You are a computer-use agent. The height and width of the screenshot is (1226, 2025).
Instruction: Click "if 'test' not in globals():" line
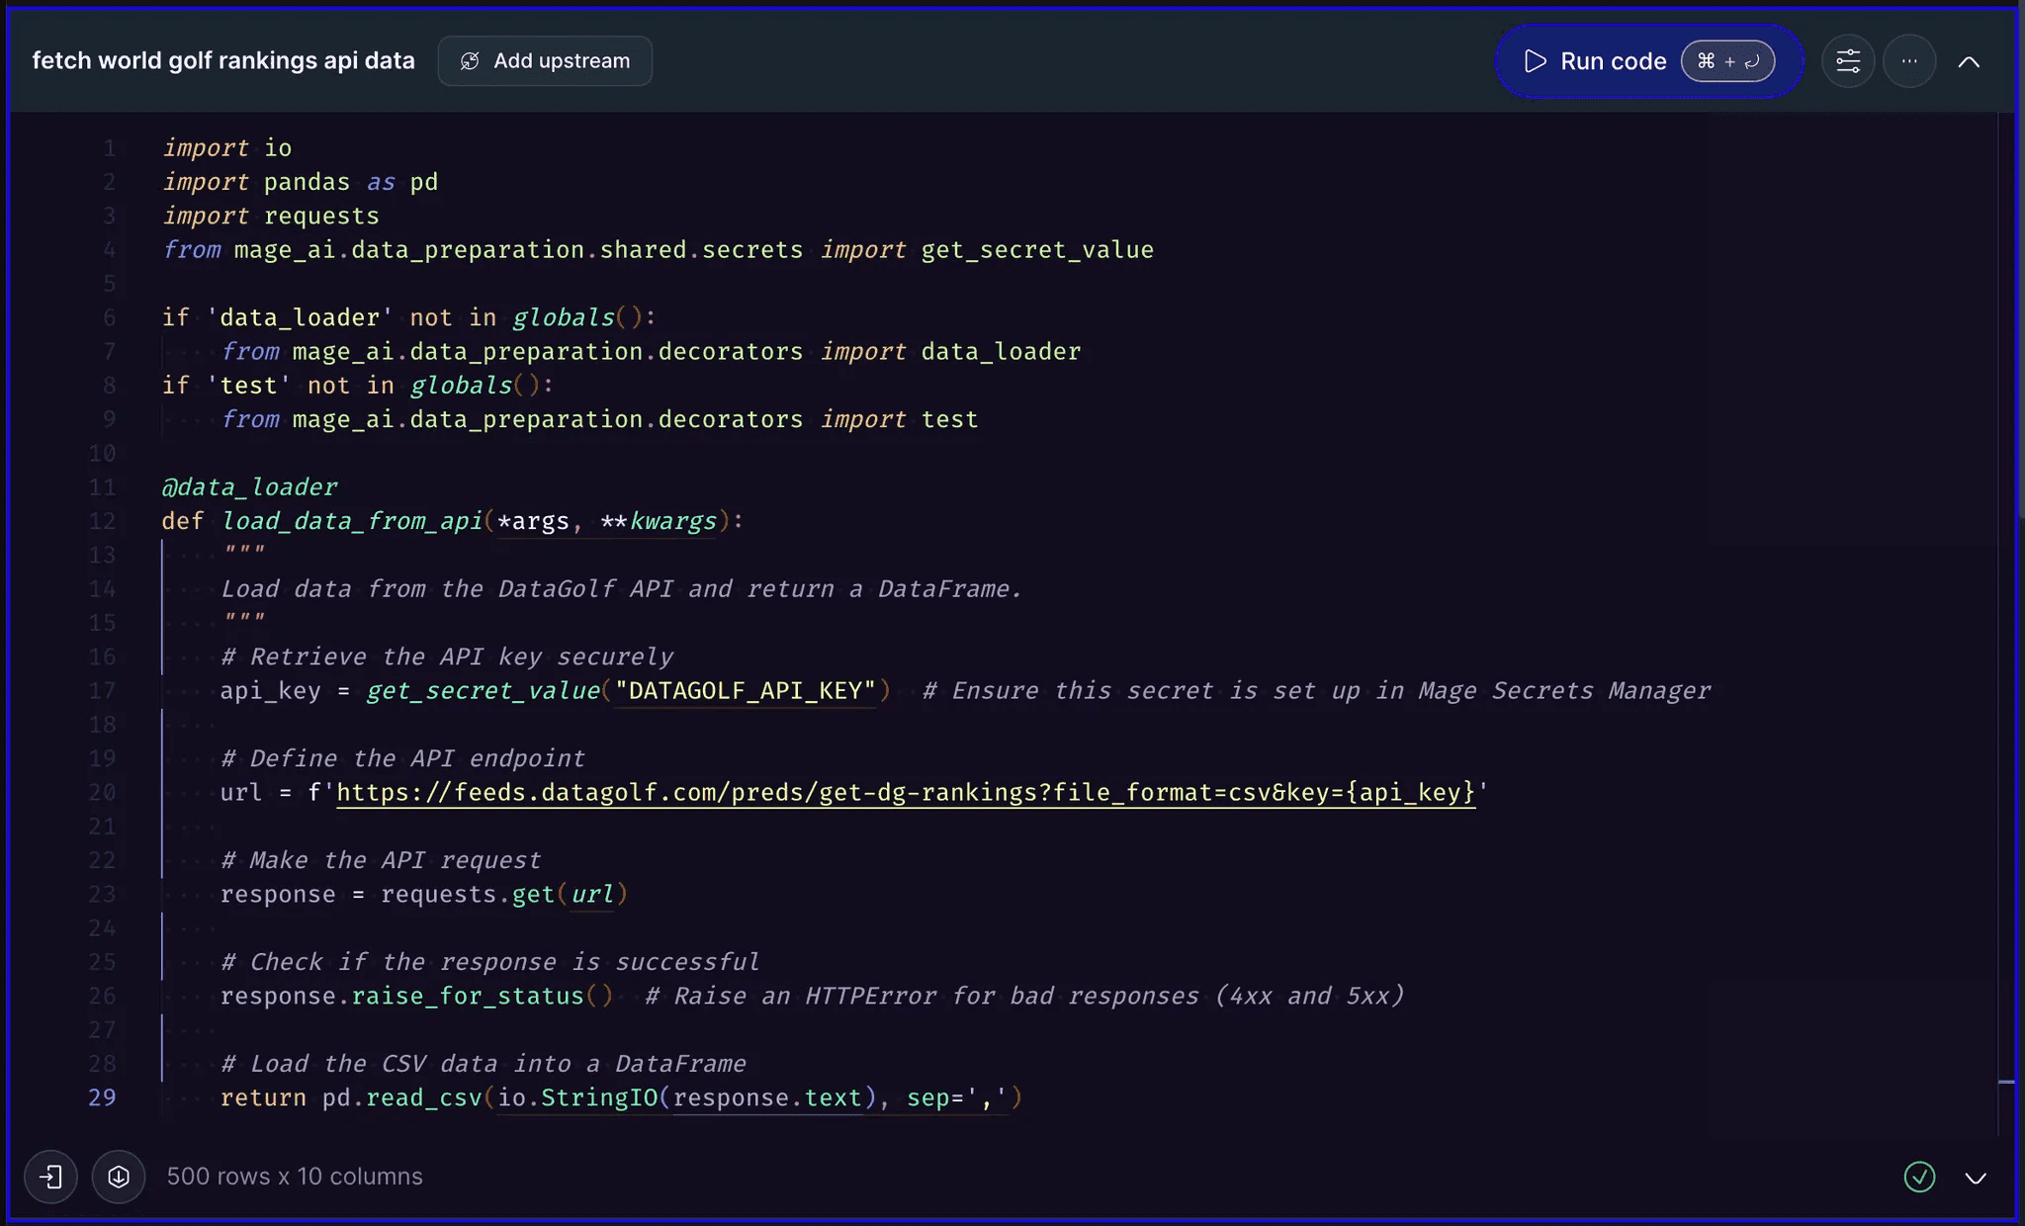358,386
